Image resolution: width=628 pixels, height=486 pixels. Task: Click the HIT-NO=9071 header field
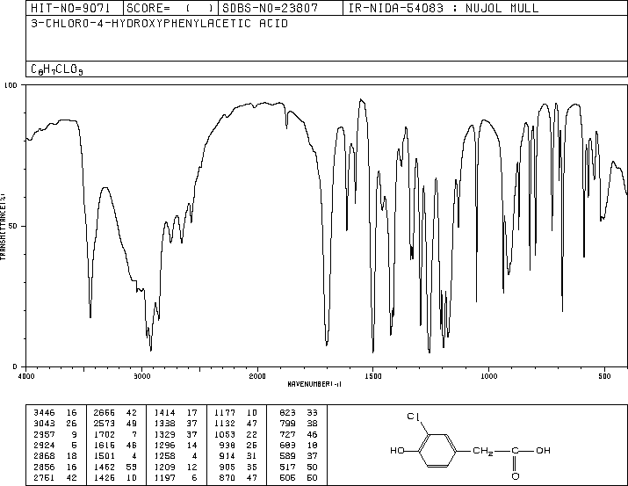pos(75,8)
